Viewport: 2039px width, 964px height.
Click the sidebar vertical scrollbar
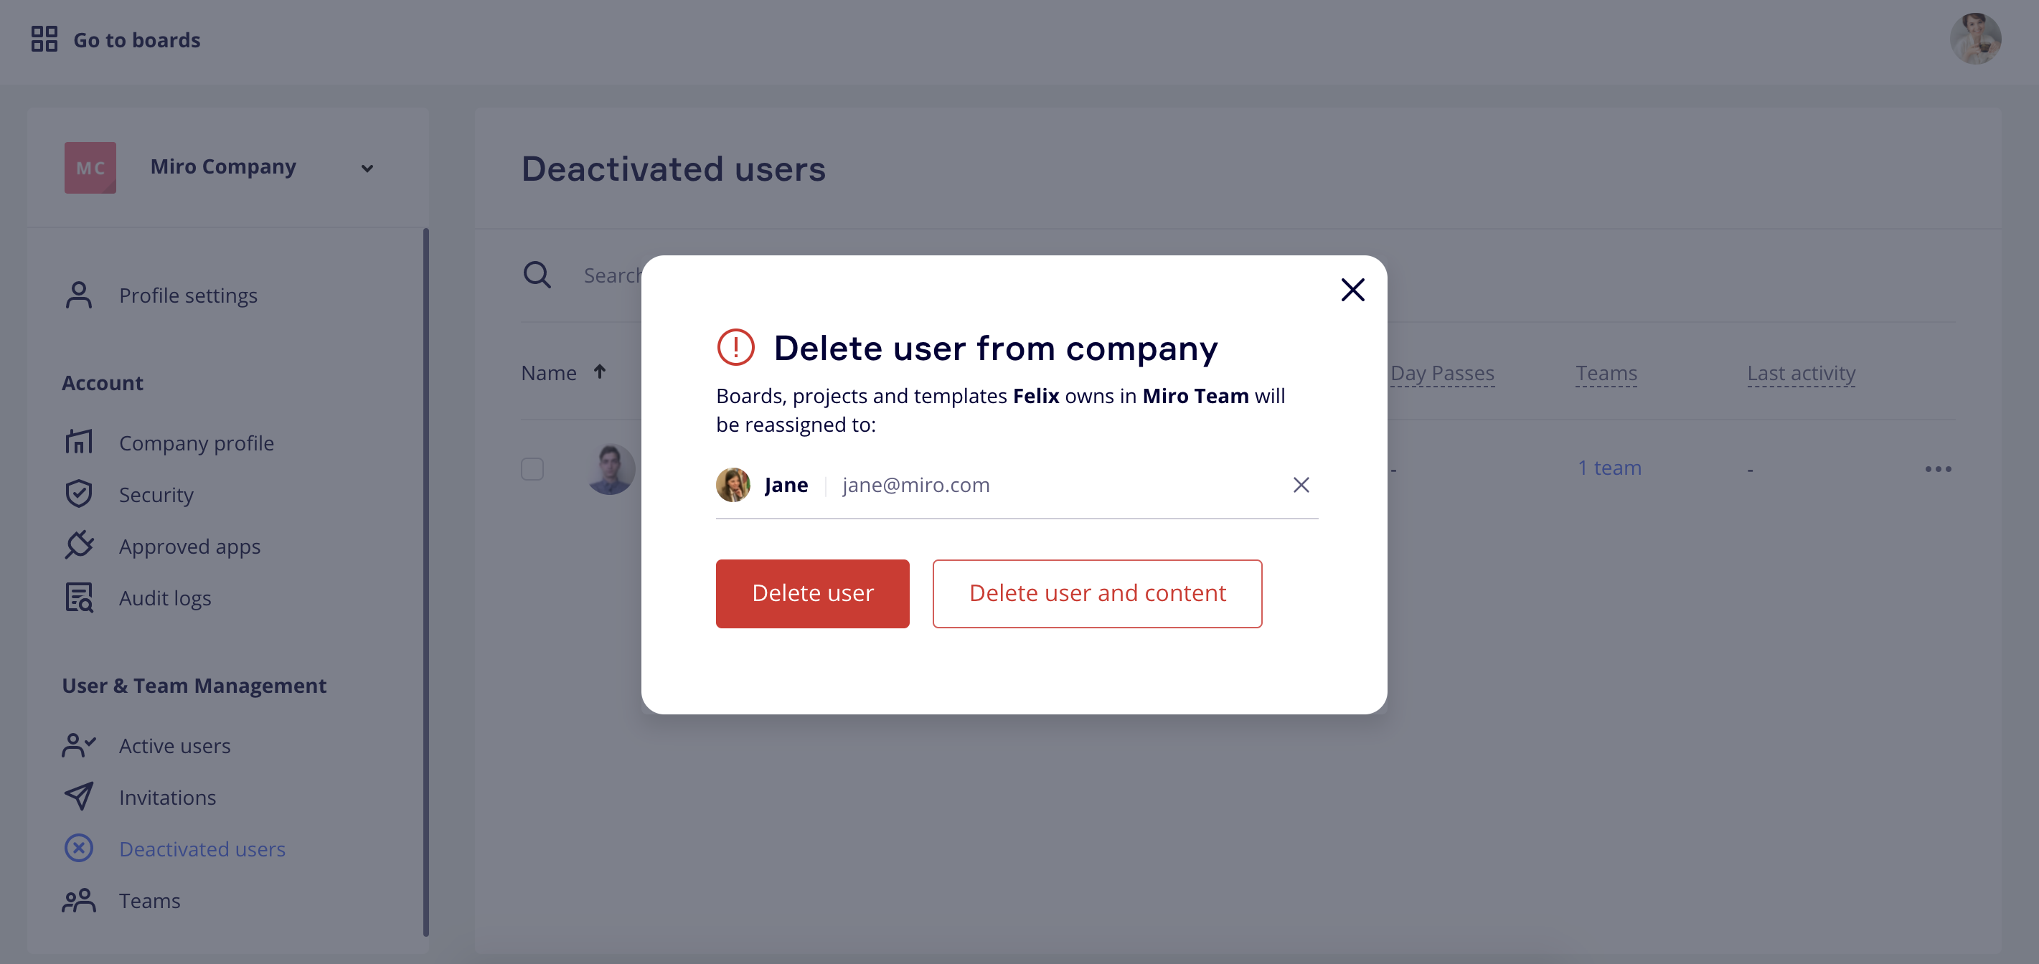click(x=426, y=582)
